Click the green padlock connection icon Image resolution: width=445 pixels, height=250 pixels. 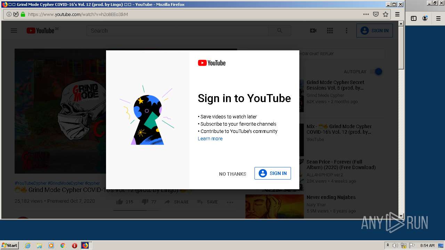coord(23,14)
